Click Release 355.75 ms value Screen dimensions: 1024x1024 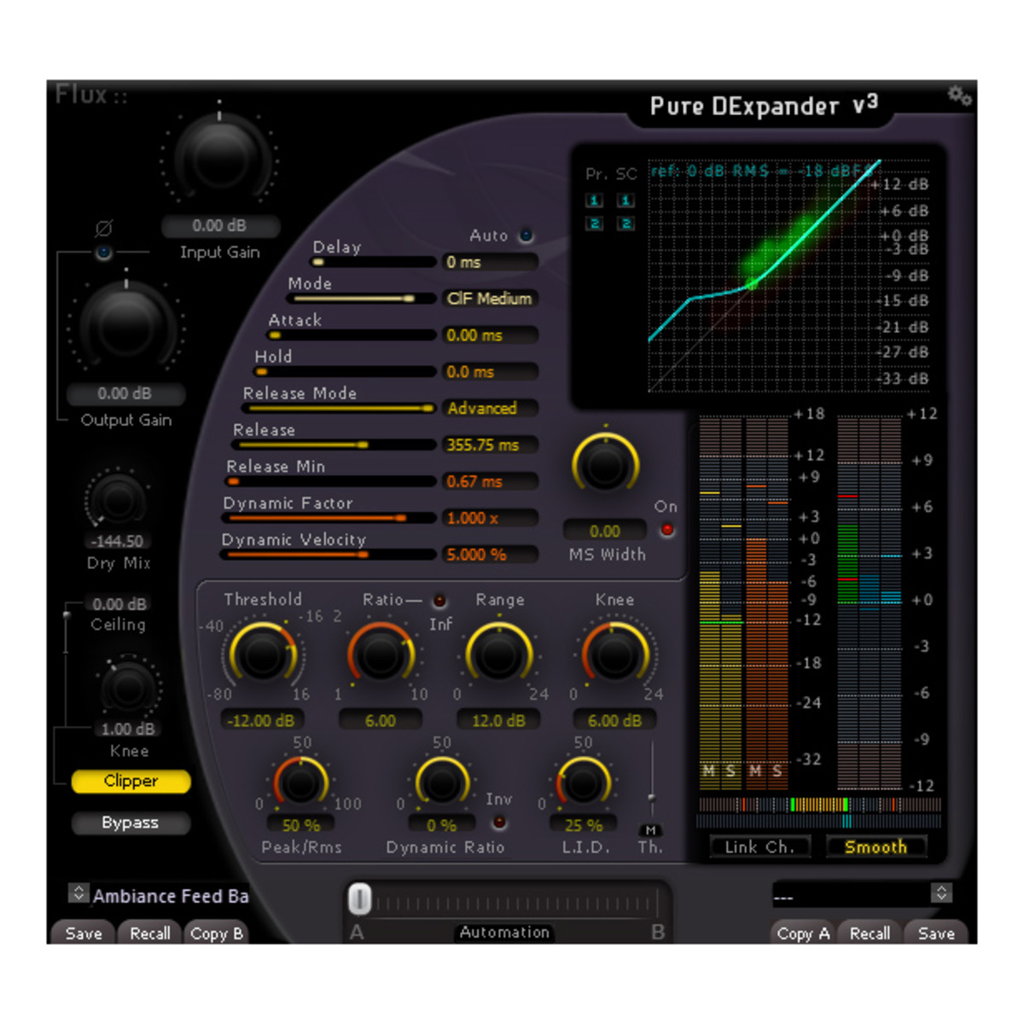point(490,445)
